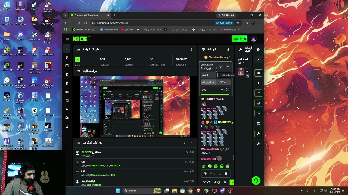The width and height of the screenshot is (348, 195).
Task: Toggle the moderator actions list widget
Action: [258, 93]
